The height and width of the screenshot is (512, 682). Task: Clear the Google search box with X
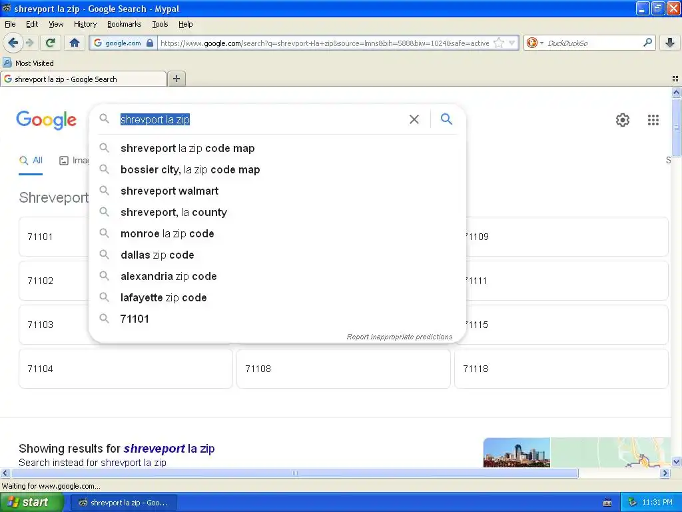pos(414,119)
